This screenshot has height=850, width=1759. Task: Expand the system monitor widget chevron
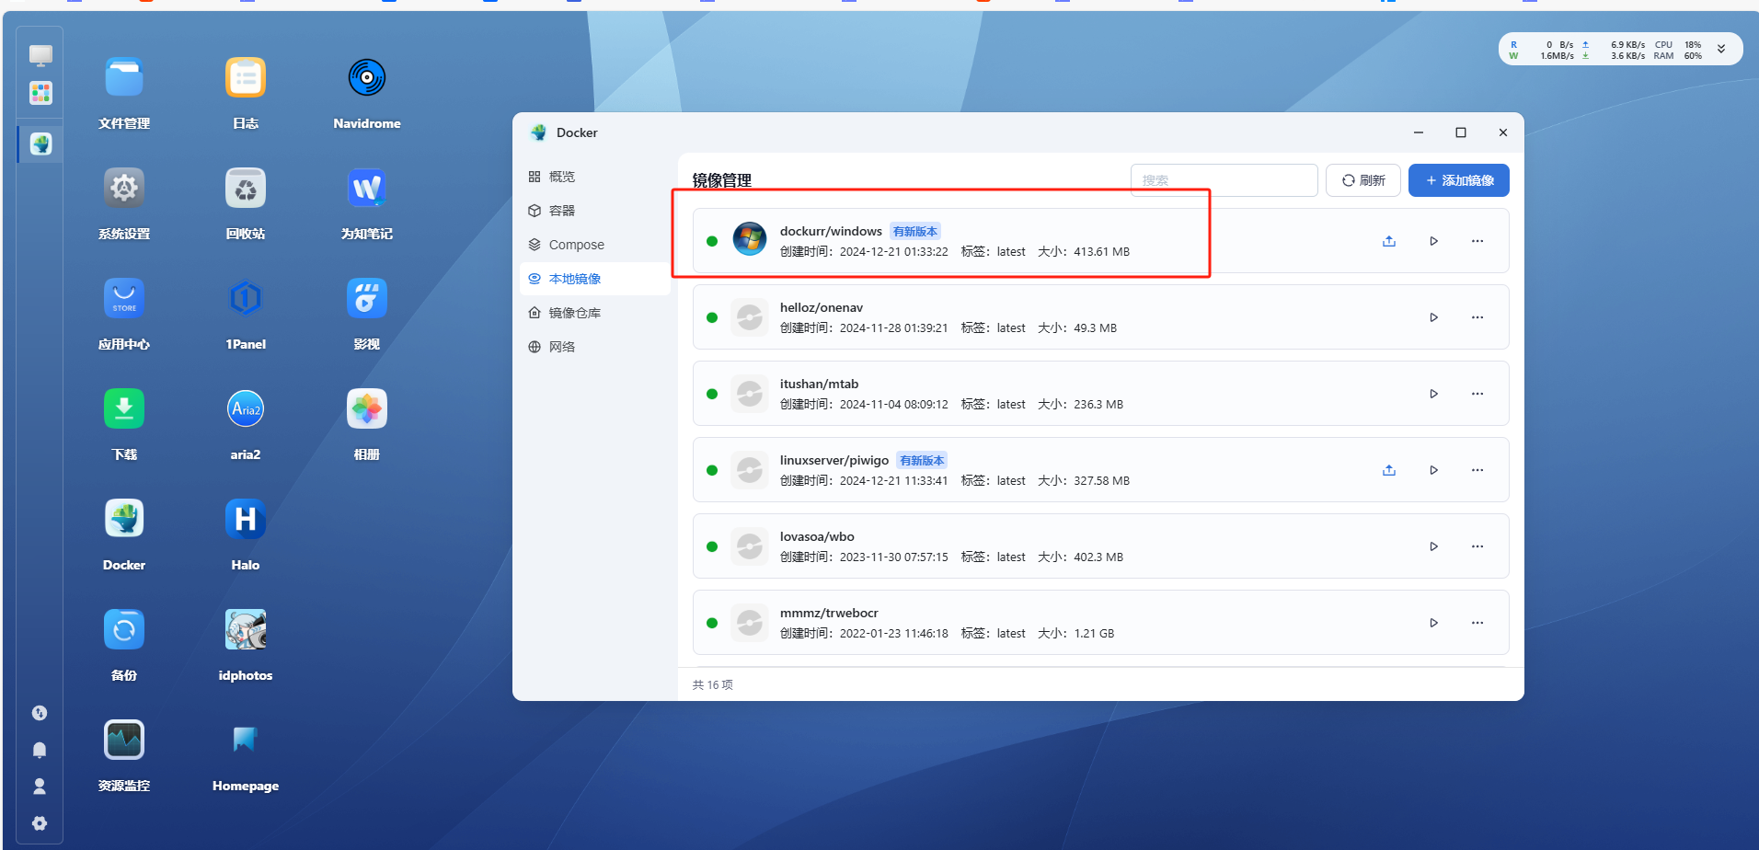click(x=1721, y=50)
